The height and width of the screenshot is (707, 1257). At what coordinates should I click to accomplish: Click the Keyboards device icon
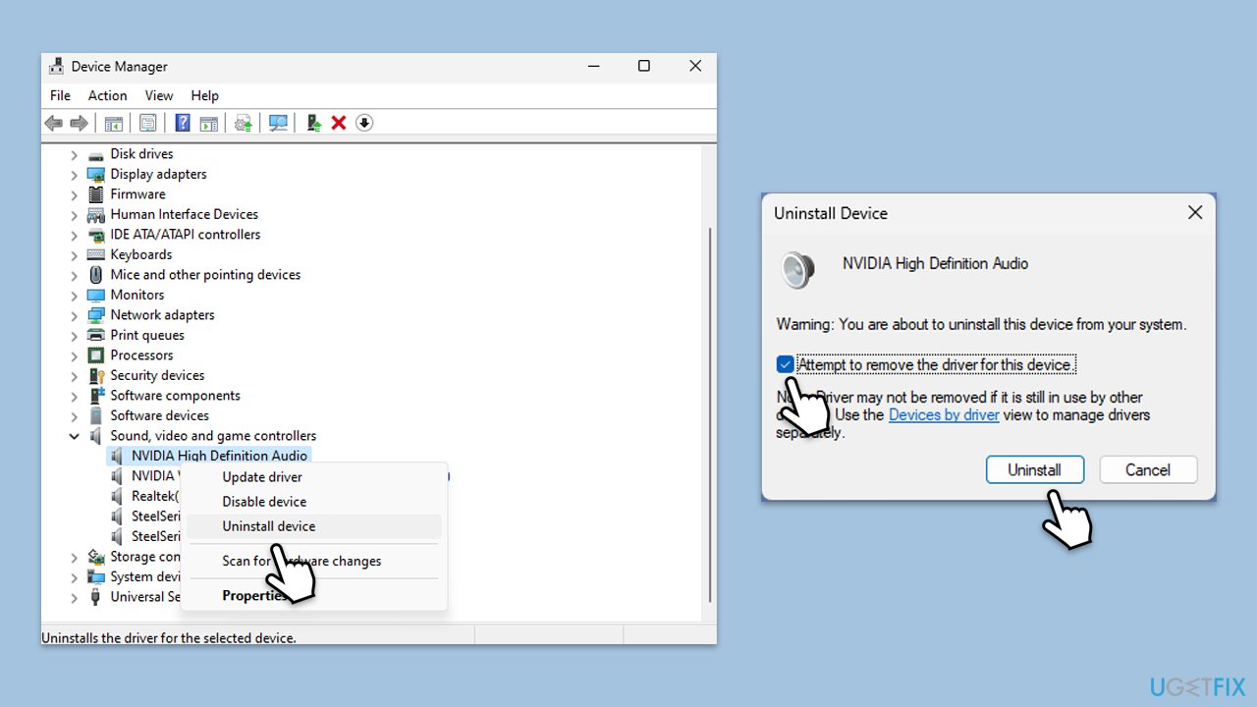(x=96, y=254)
